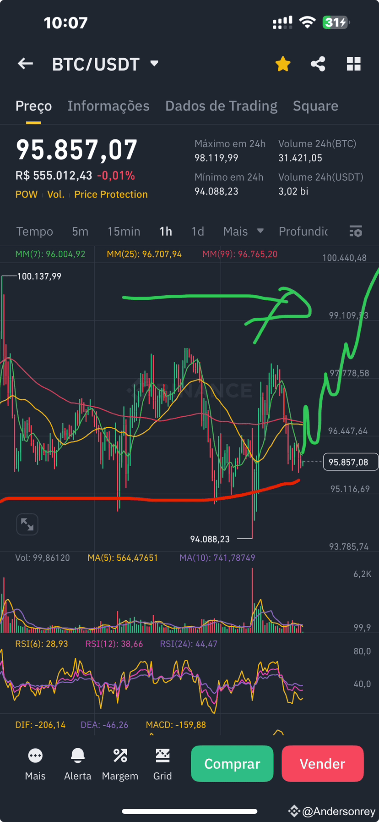Tap the Wi-Fi status icon
The image size is (379, 822).
307,22
